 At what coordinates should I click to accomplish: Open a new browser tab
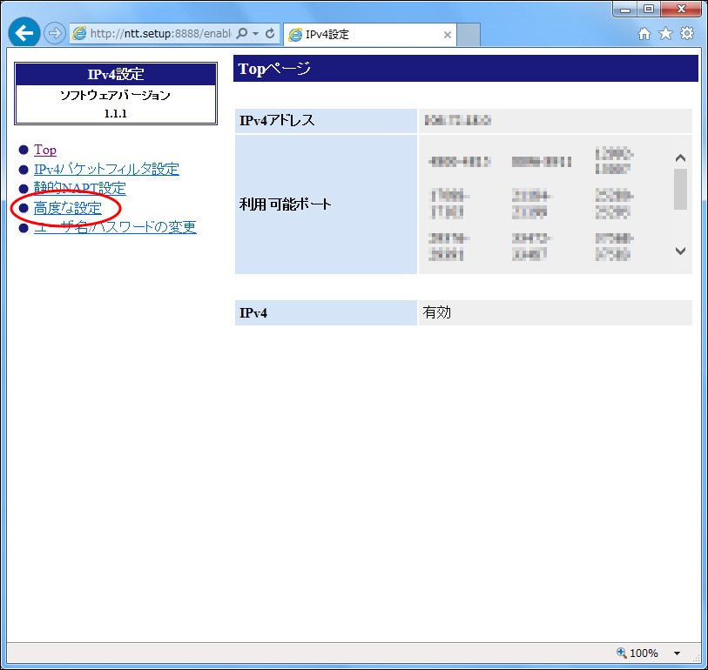pos(468,34)
